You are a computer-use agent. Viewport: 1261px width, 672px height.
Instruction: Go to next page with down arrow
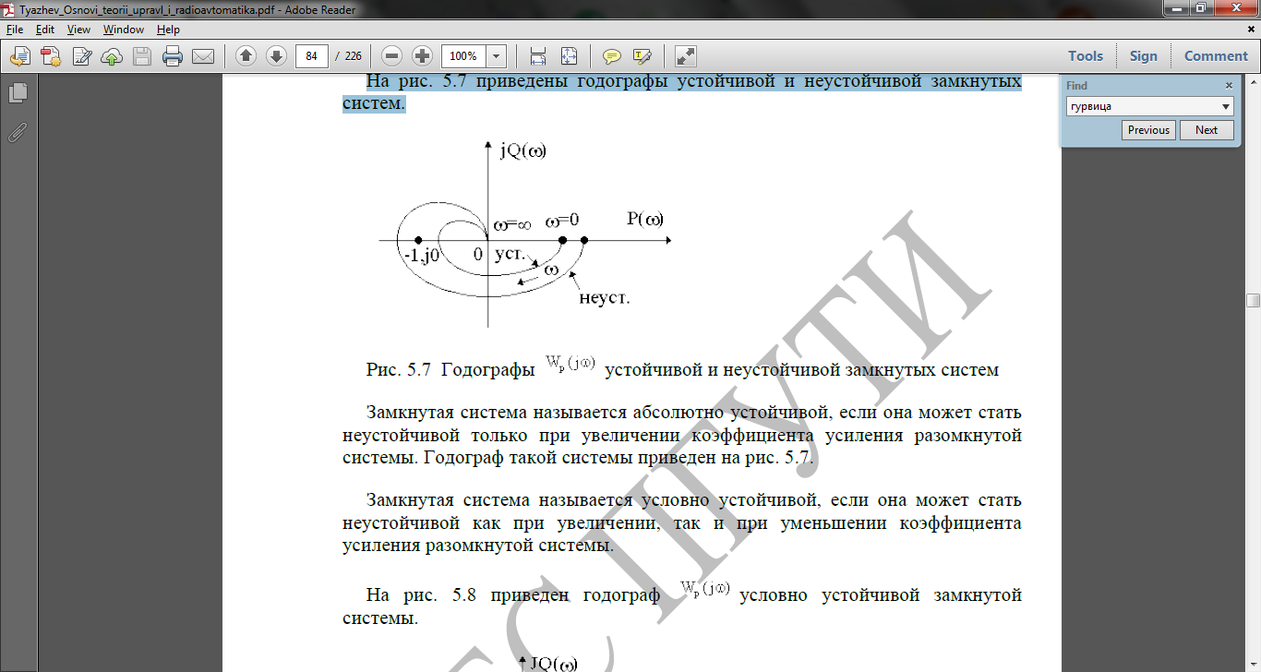point(276,56)
